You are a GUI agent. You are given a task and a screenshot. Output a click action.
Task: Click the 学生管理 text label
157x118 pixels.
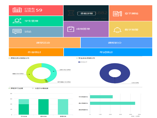pos(31,21)
